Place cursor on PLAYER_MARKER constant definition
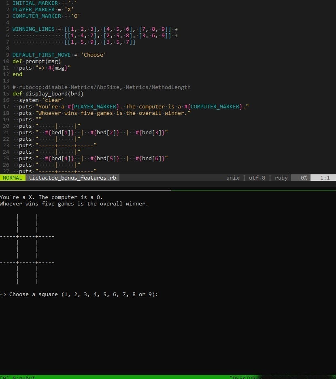336x379 pixels. pos(33,9)
